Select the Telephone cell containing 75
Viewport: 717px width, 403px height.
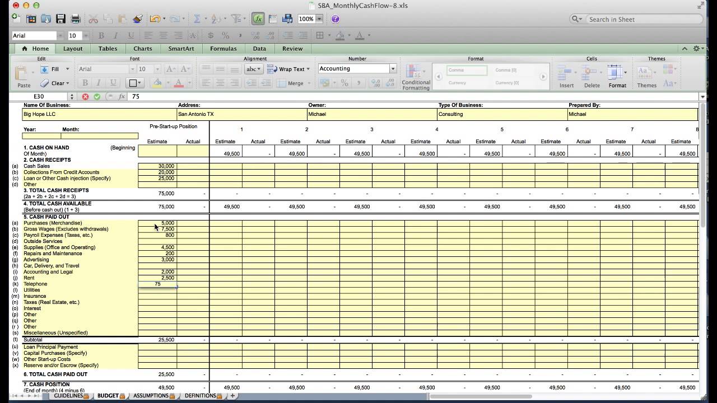point(157,284)
